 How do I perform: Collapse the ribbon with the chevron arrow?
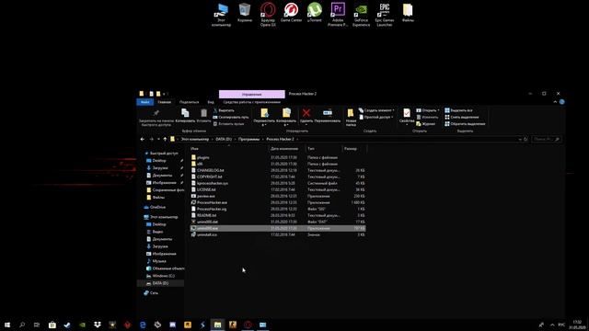pos(555,102)
